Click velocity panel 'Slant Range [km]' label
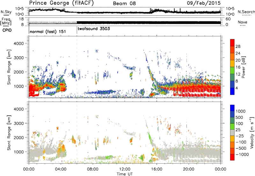The height and width of the screenshot is (176, 255). click(9, 133)
